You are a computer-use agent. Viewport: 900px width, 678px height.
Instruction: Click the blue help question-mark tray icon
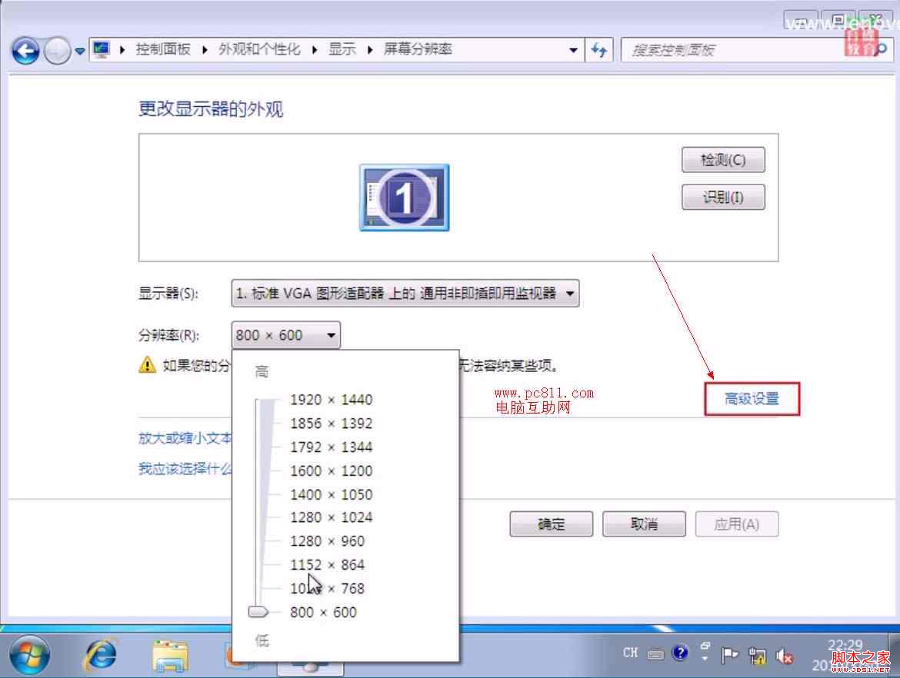pyautogui.click(x=681, y=652)
